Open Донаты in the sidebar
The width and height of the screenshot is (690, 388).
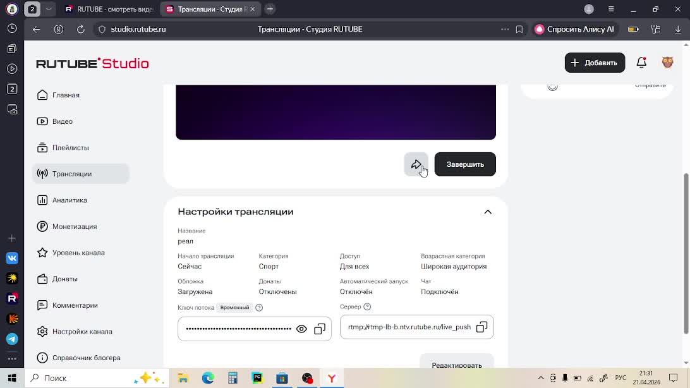coord(80,279)
